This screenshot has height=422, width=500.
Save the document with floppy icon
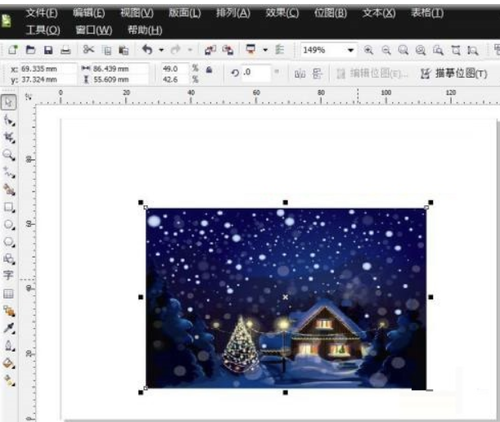pyautogui.click(x=48, y=50)
